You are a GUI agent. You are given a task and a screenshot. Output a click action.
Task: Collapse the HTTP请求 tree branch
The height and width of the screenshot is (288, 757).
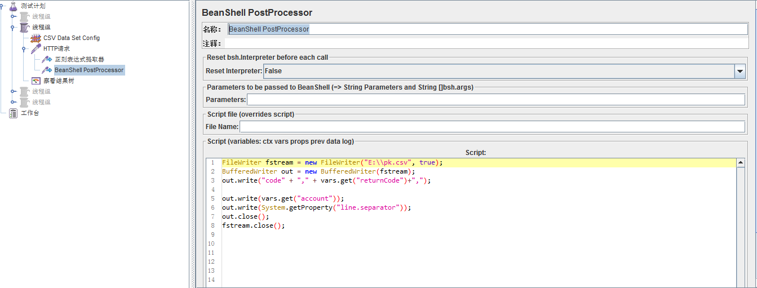[x=24, y=48]
